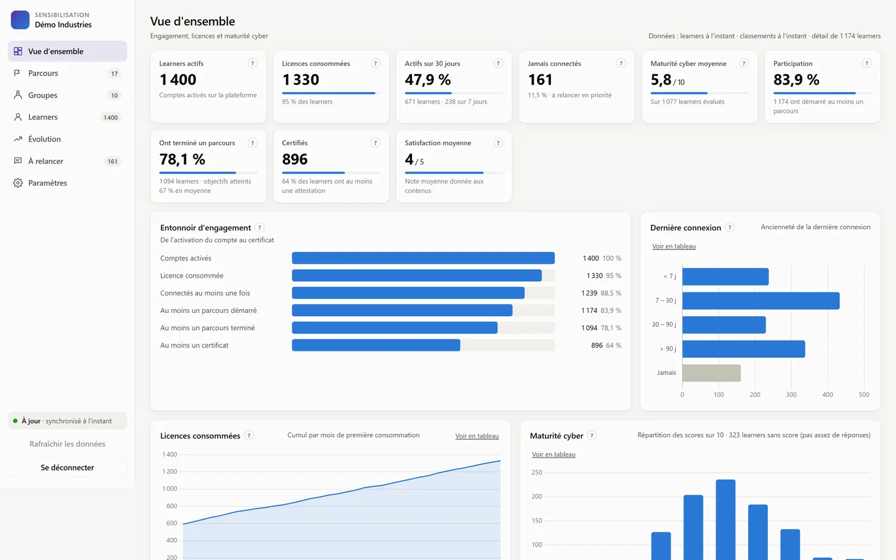
Task: Open Voir en tableau for Licences consommées
Action: (x=477, y=436)
